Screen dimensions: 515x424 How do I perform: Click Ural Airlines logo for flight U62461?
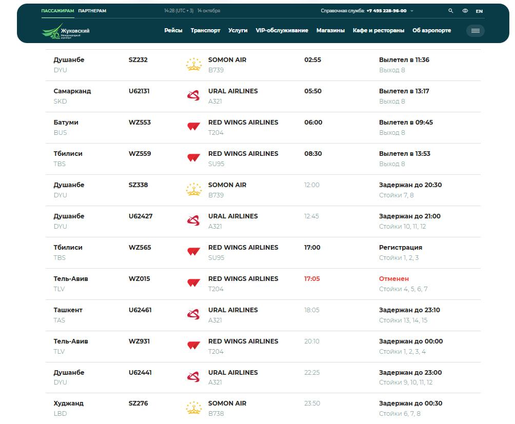194,314
